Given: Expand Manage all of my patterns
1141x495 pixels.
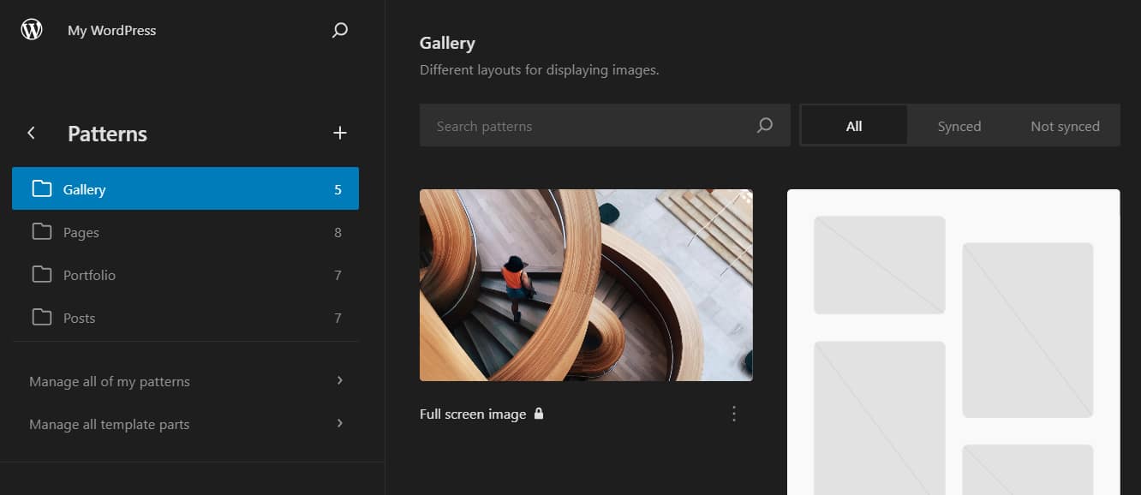Looking at the screenshot, I should 110,380.
